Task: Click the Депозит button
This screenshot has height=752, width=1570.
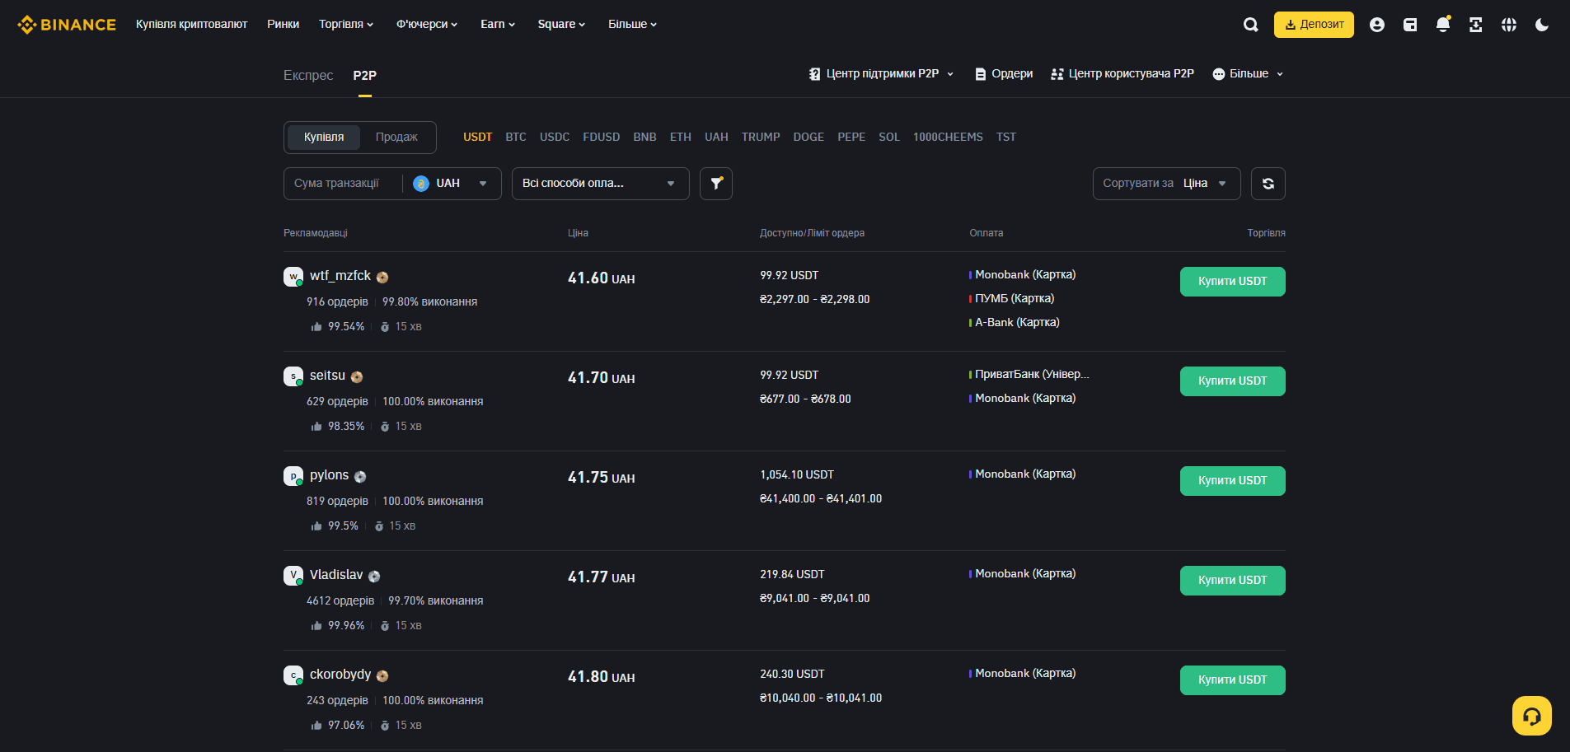Action: (x=1314, y=25)
